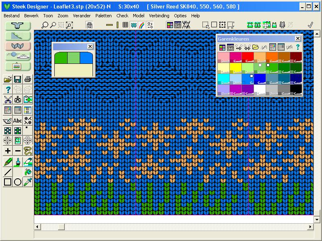Close the Garenkleuren palette window
Viewport: 322px width, 241px height.
pyautogui.click(x=297, y=39)
